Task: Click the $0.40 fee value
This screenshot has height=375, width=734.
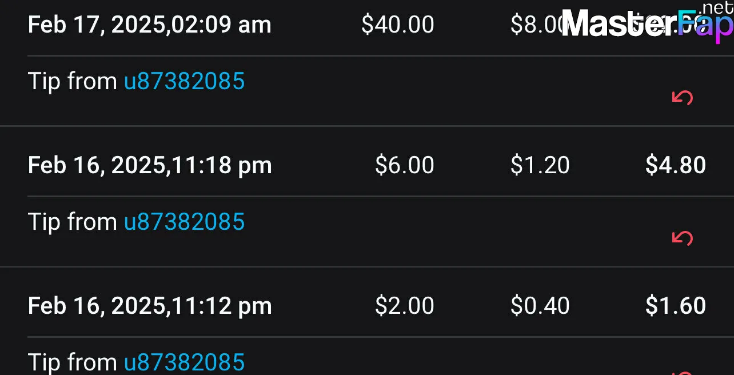Action: pos(540,306)
